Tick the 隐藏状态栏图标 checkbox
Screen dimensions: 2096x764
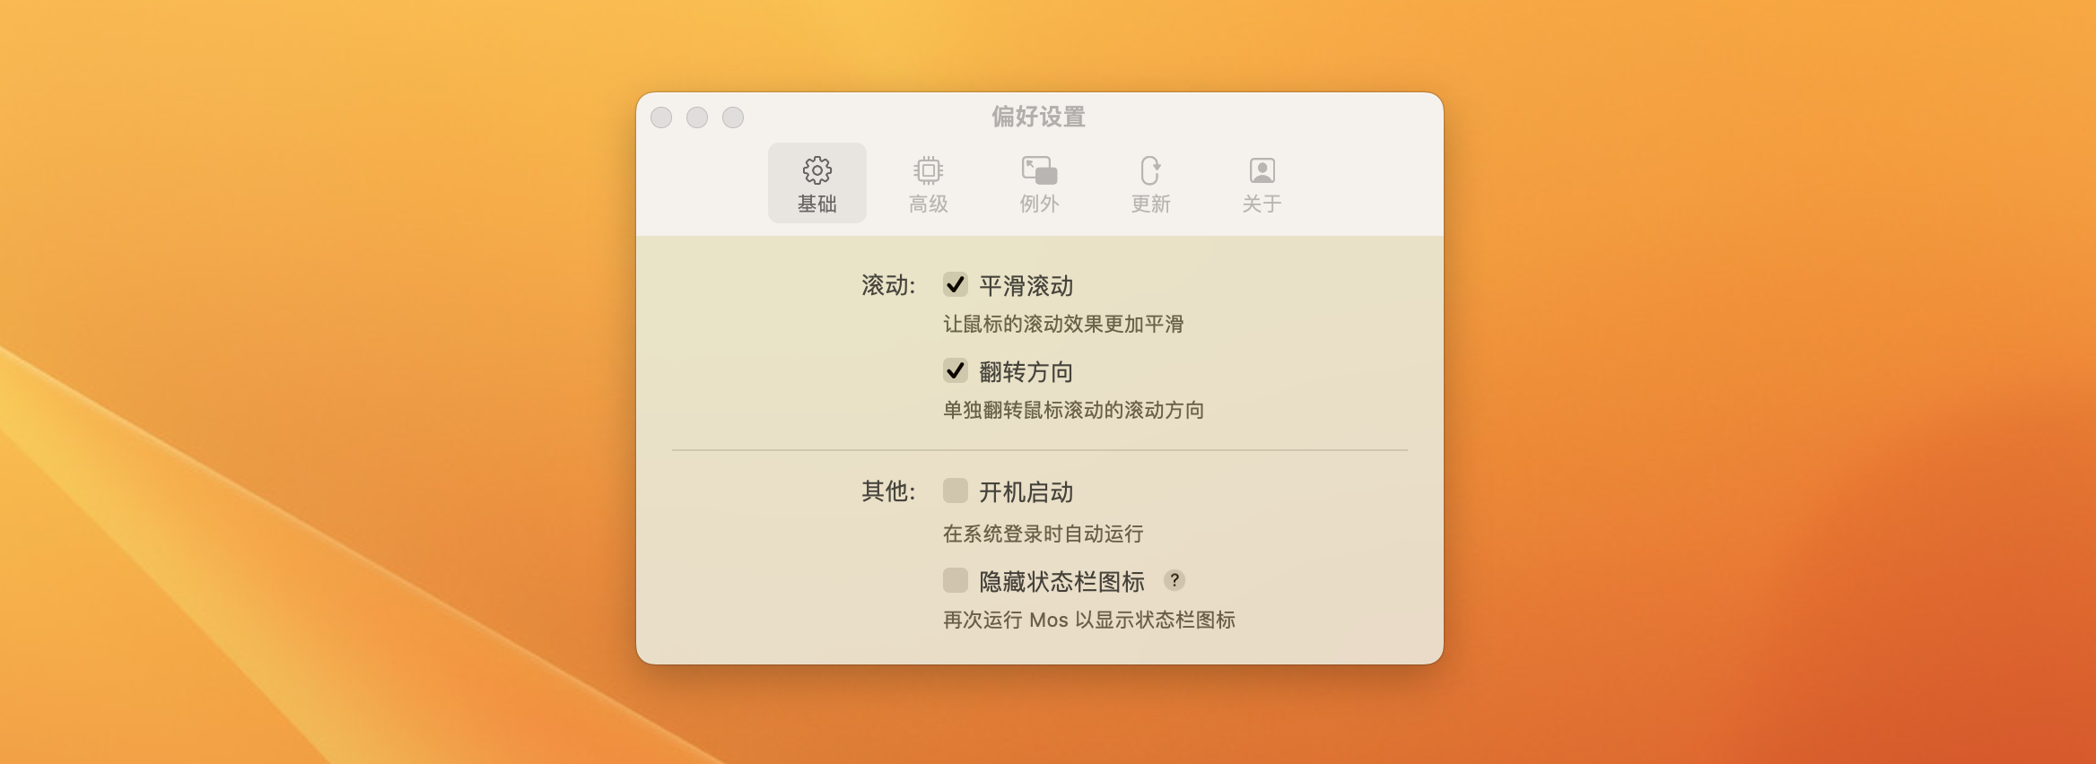coord(955,581)
